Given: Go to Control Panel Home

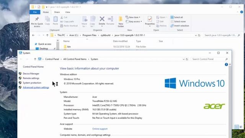Looking at the screenshot, I should 33,67.
